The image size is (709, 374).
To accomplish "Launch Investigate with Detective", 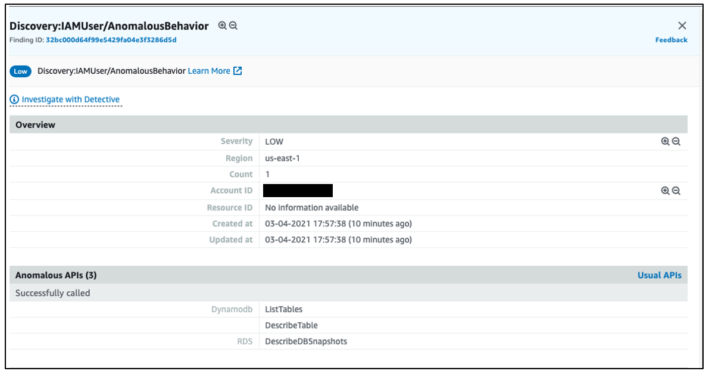I will coord(72,99).
